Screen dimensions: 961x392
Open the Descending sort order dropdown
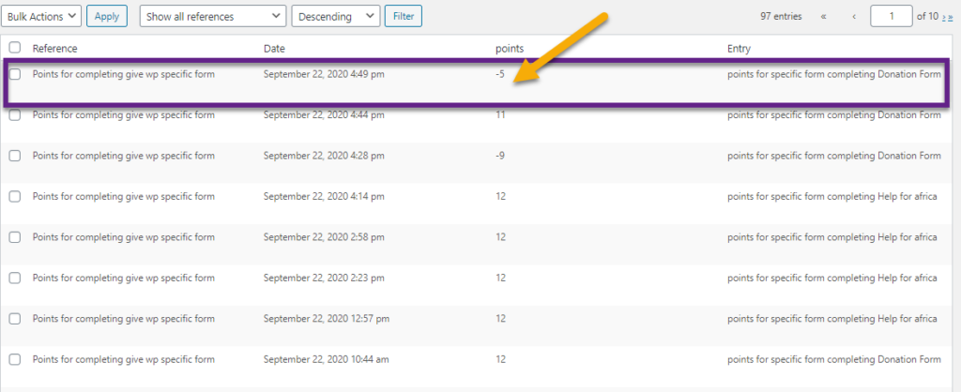pos(335,16)
